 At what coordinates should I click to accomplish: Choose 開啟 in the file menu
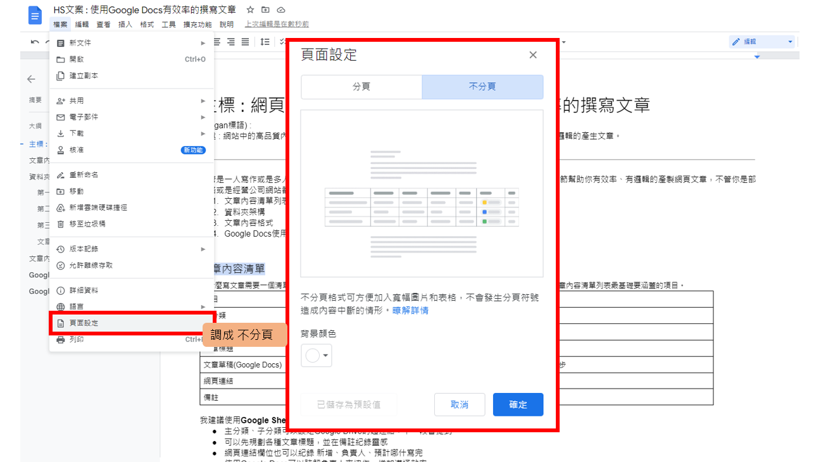pos(132,59)
